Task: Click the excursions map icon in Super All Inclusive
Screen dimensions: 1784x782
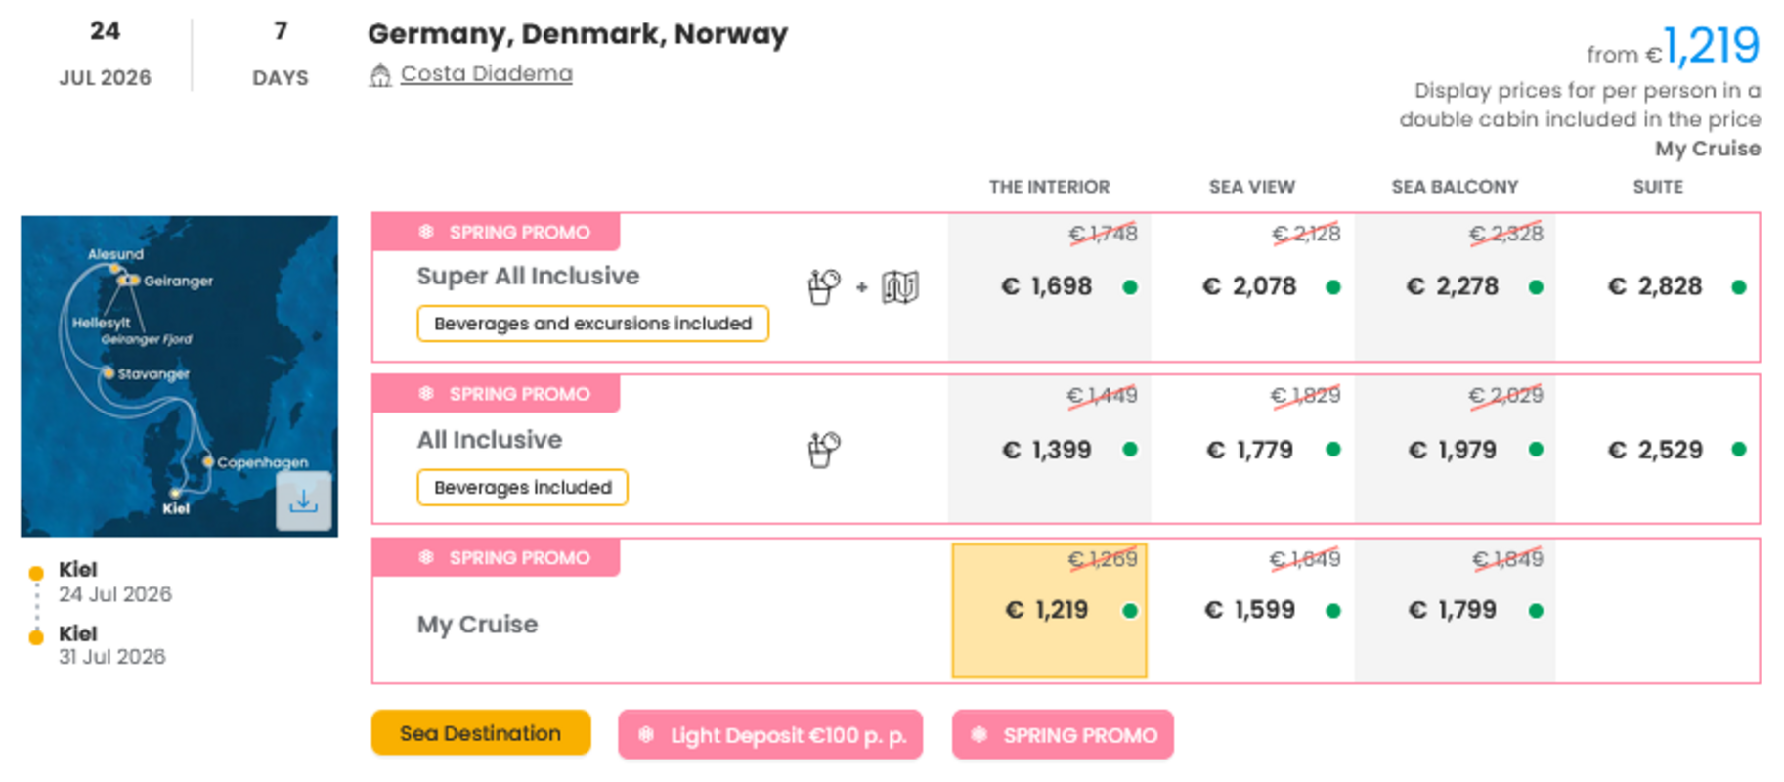Action: coord(900,287)
